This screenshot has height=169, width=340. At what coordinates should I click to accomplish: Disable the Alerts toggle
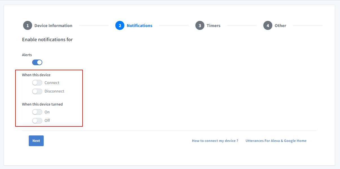(x=37, y=62)
